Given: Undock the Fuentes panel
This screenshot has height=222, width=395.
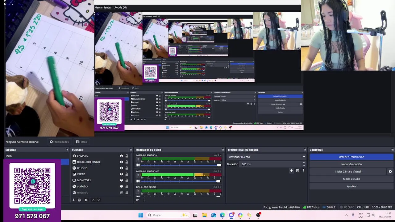Looking at the screenshot, I should [131, 150].
